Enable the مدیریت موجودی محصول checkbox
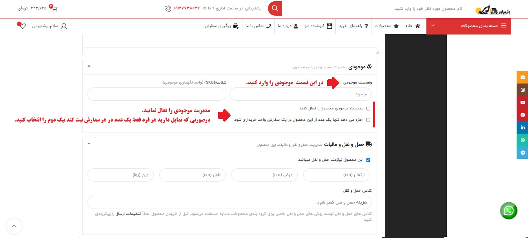The image size is (528, 238). click(368, 108)
